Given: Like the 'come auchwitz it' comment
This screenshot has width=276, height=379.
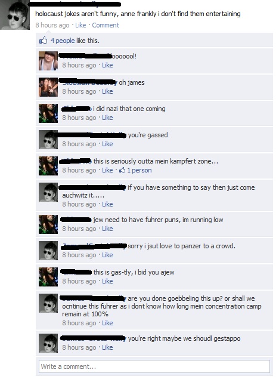Looking at the screenshot, I should pyautogui.click(x=107, y=205).
